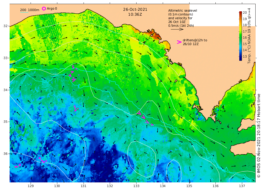Click the '(0.1m contours)' legend line
This screenshot has width=262, height=192.
(180, 14)
